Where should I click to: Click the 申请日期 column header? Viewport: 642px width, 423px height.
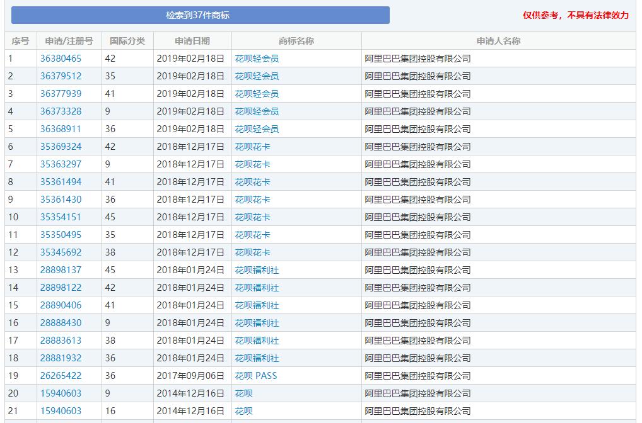(x=192, y=41)
